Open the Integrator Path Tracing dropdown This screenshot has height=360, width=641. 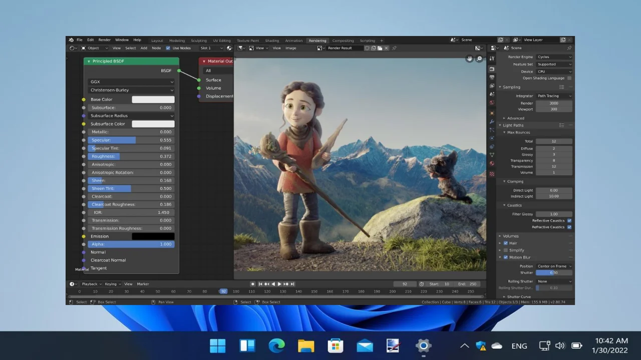[554, 95]
